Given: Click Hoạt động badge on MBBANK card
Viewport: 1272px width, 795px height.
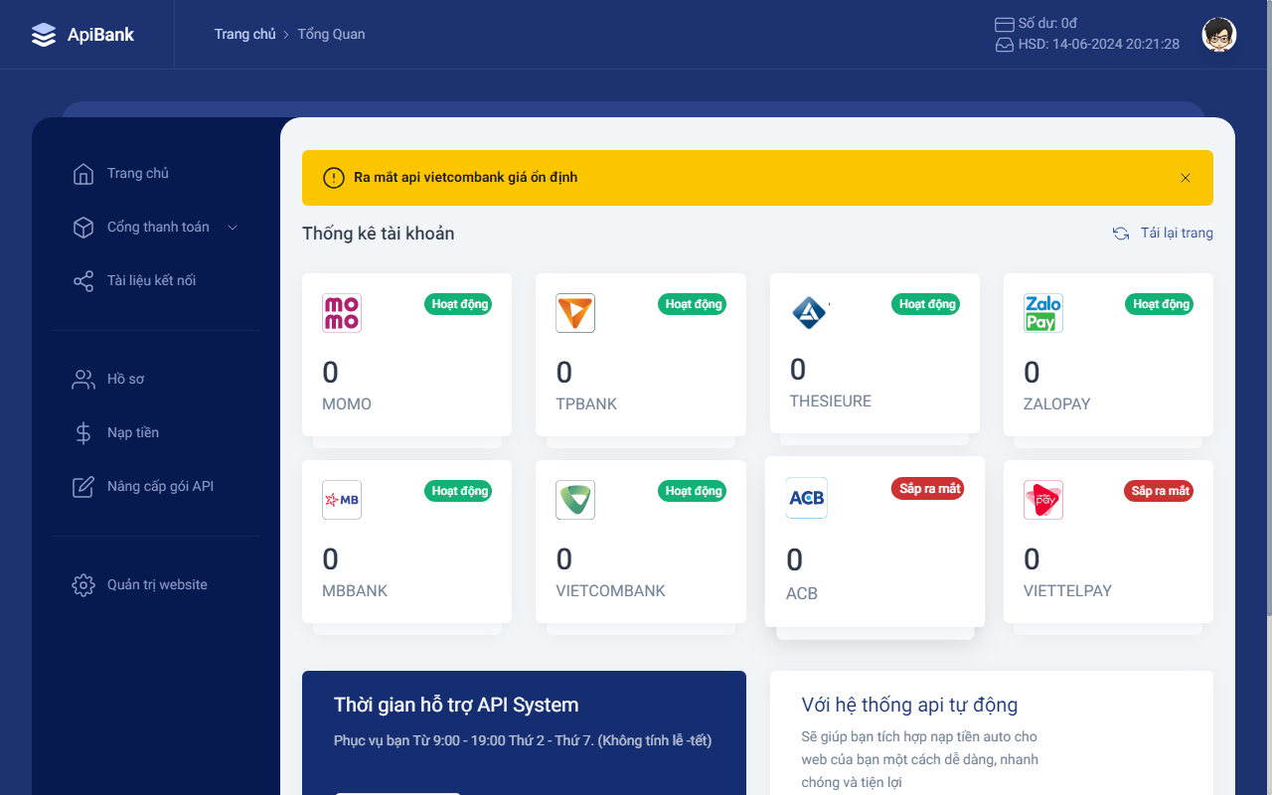Looking at the screenshot, I should [x=459, y=491].
